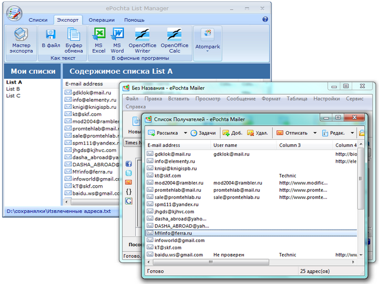Select jhgds@kjhvc.com in List Manager list

click(x=94, y=150)
